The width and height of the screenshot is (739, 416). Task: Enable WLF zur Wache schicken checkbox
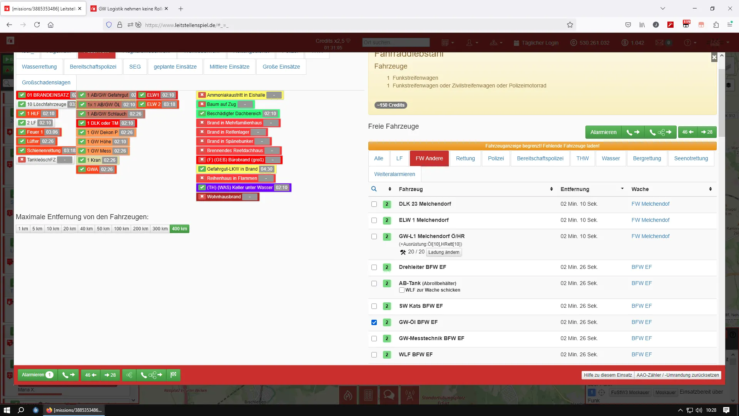coord(402,290)
